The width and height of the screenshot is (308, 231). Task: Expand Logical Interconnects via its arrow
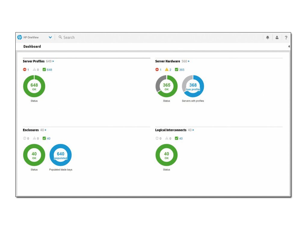pyautogui.click(x=193, y=130)
